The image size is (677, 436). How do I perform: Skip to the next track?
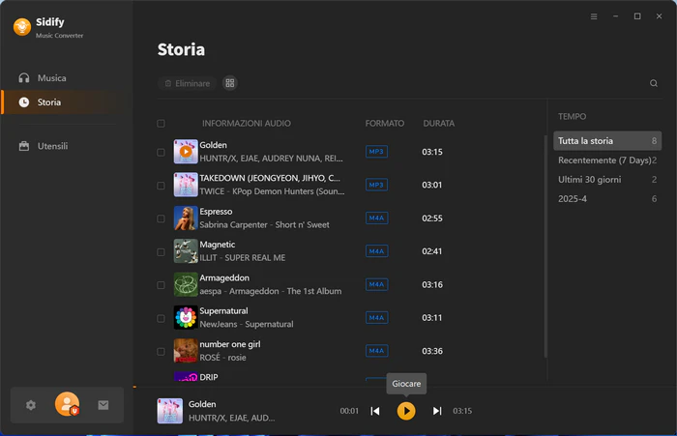(x=437, y=411)
